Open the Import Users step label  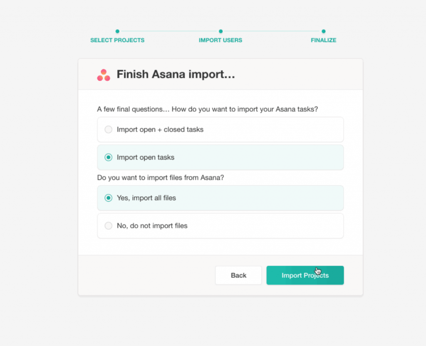[220, 40]
